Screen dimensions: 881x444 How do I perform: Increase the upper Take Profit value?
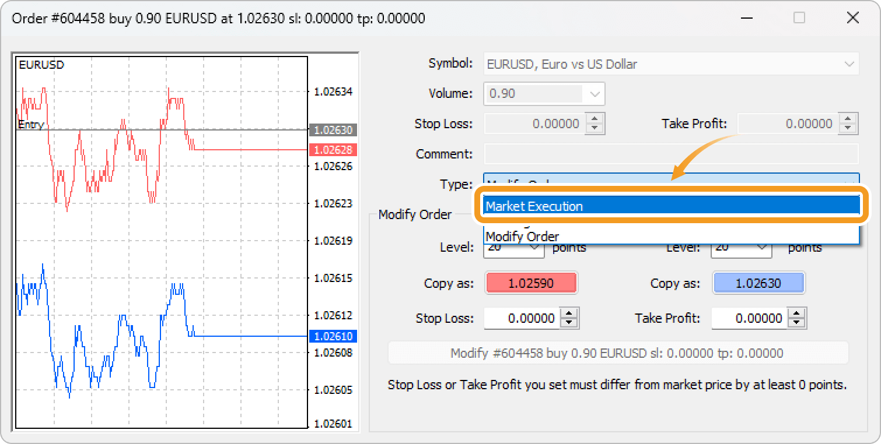pos(848,118)
